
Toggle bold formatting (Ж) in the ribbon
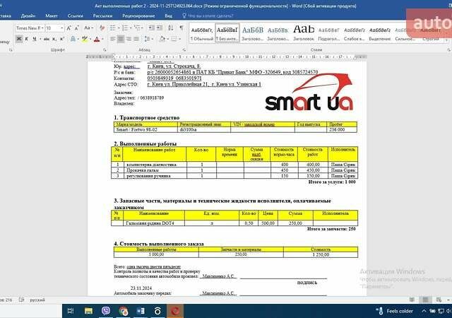pyautogui.click(x=19, y=39)
